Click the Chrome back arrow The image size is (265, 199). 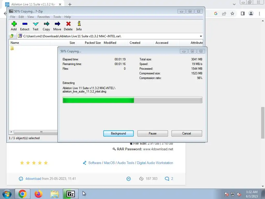coord(5,13)
